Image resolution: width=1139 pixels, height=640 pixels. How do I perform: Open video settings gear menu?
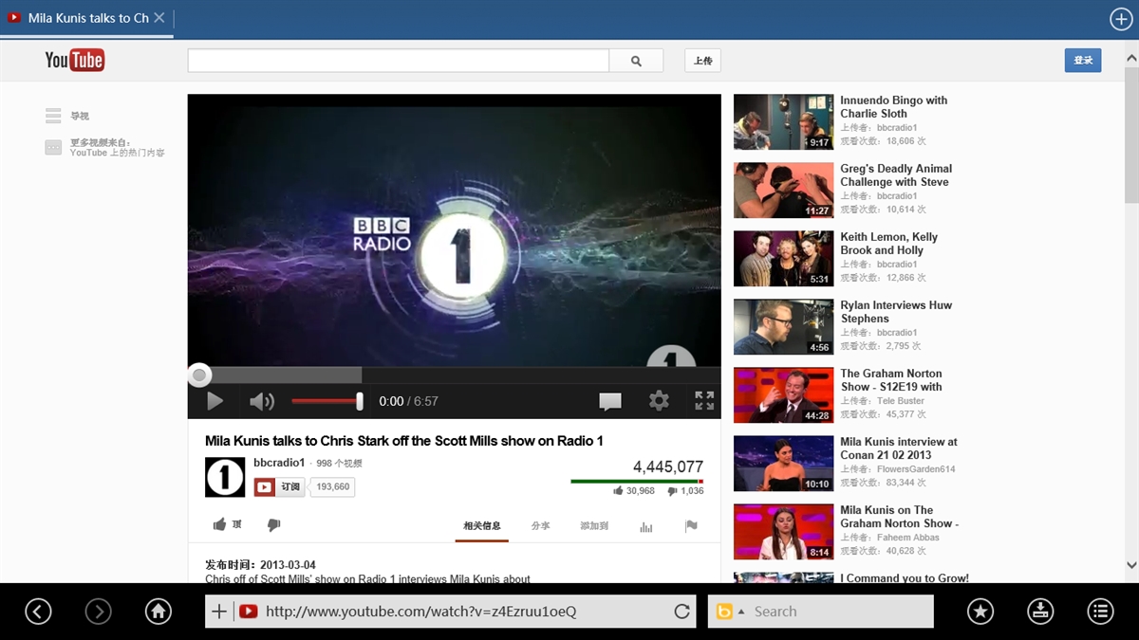click(x=659, y=400)
